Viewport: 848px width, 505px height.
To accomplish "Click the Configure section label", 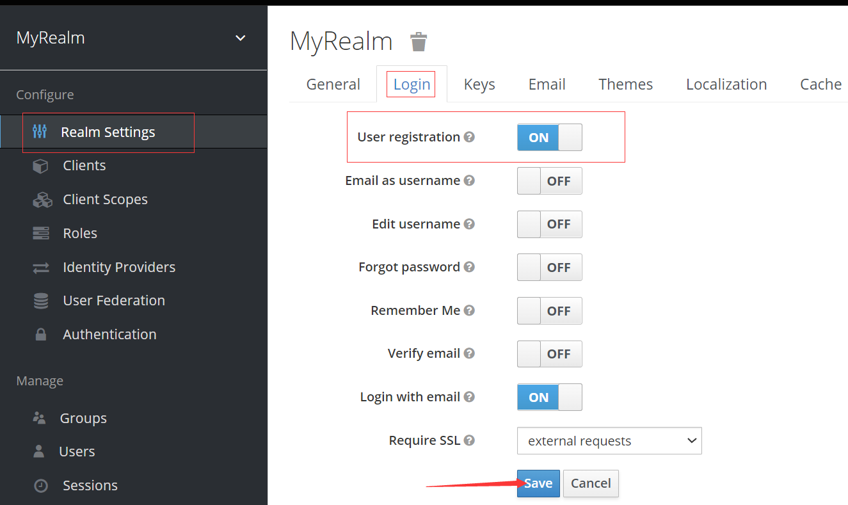I will (45, 95).
